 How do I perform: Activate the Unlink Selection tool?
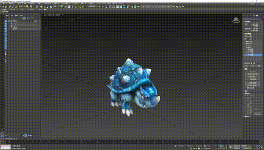point(13,7)
